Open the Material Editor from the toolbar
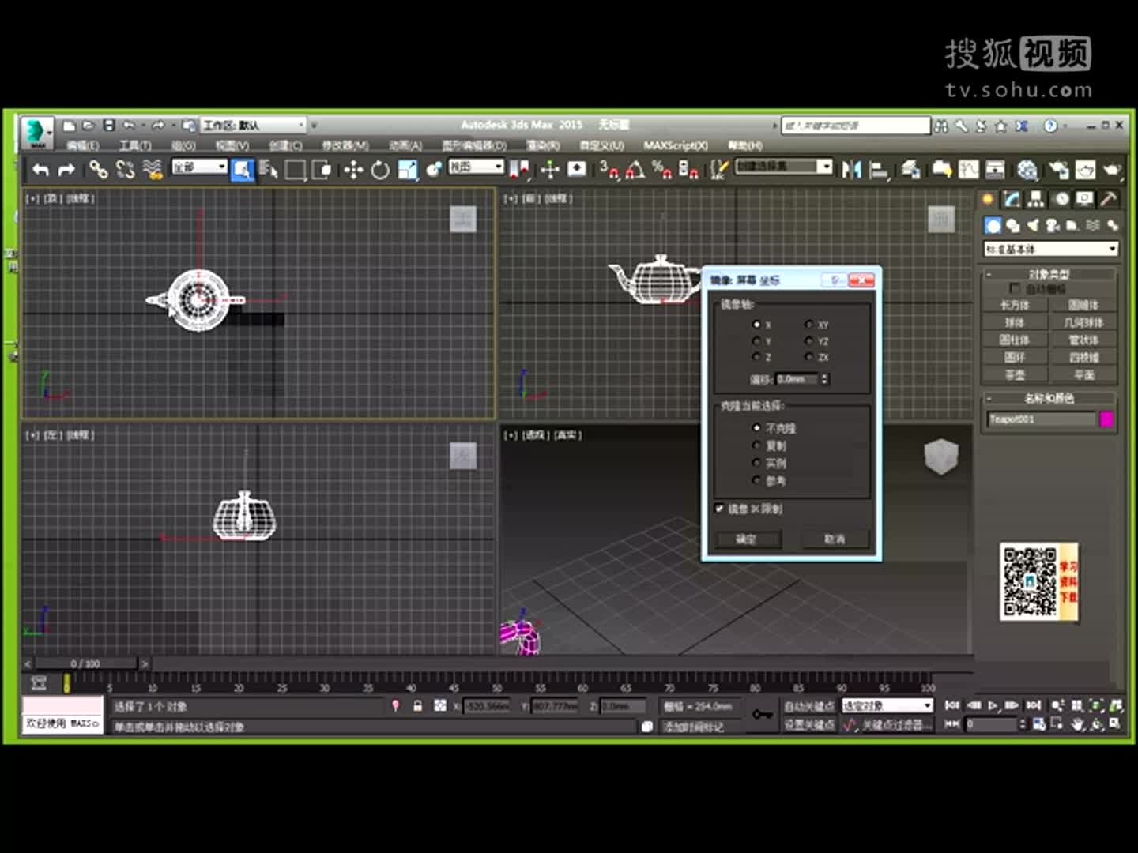Image resolution: width=1138 pixels, height=853 pixels. pyautogui.click(x=1025, y=170)
